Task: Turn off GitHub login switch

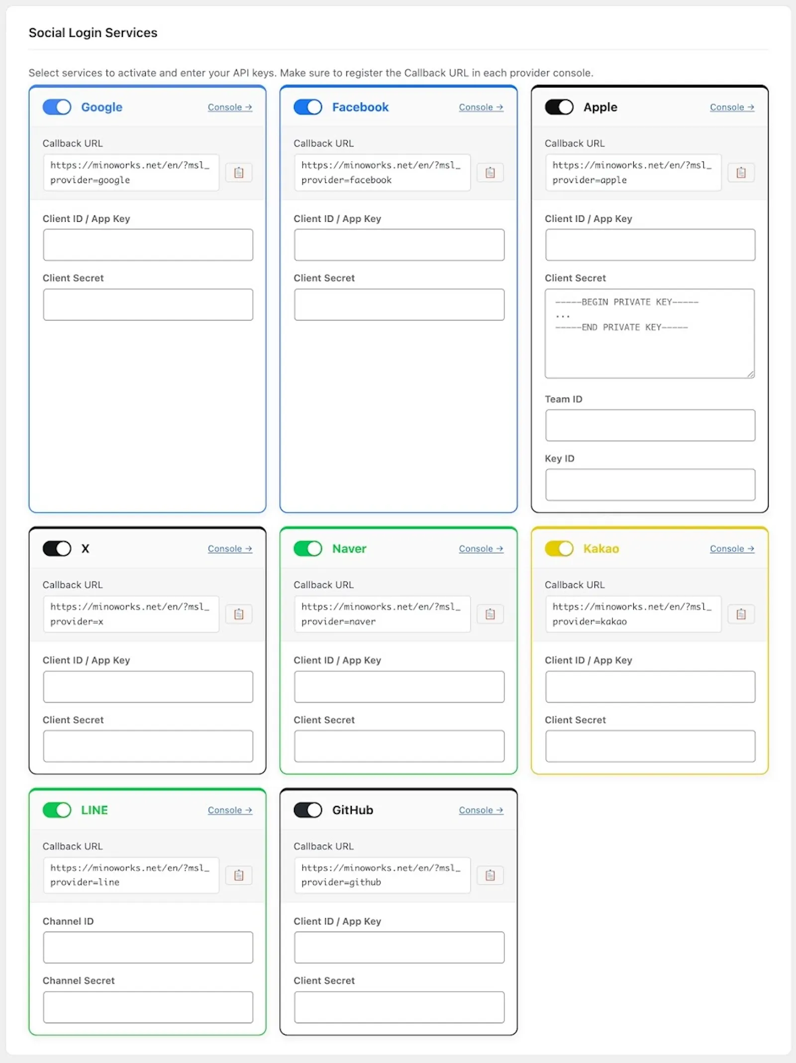Action: pos(308,810)
